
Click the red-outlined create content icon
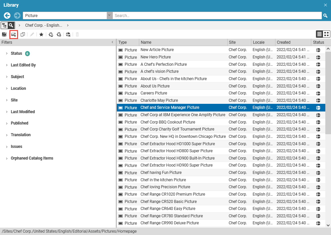[14, 34]
